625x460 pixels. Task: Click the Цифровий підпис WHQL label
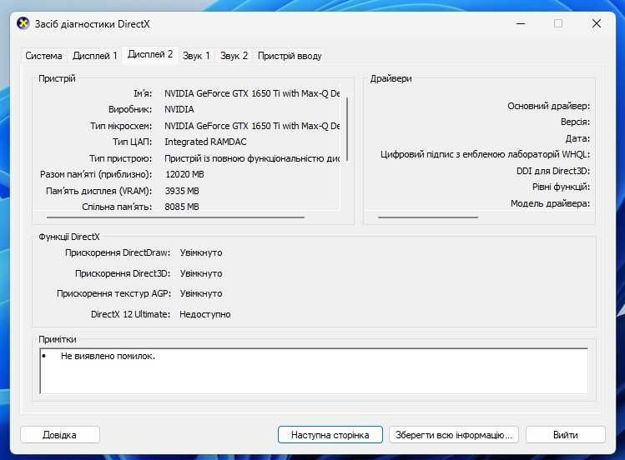point(485,154)
